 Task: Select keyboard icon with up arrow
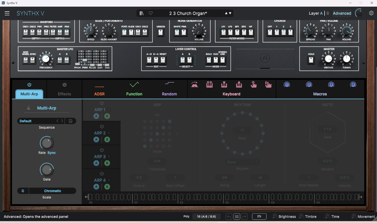coord(239,84)
